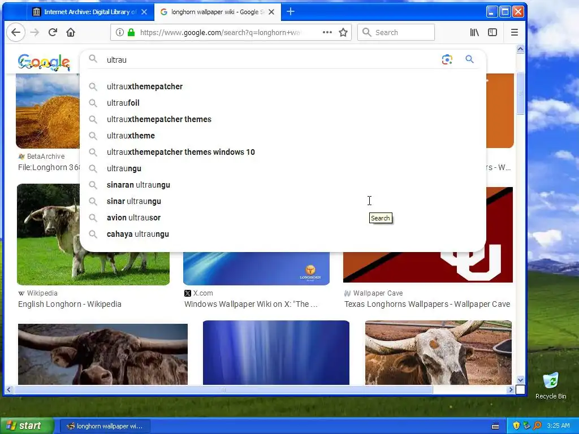Viewport: 579px width, 434px height.
Task: Toggle the sidebar view icon
Action: point(492,32)
